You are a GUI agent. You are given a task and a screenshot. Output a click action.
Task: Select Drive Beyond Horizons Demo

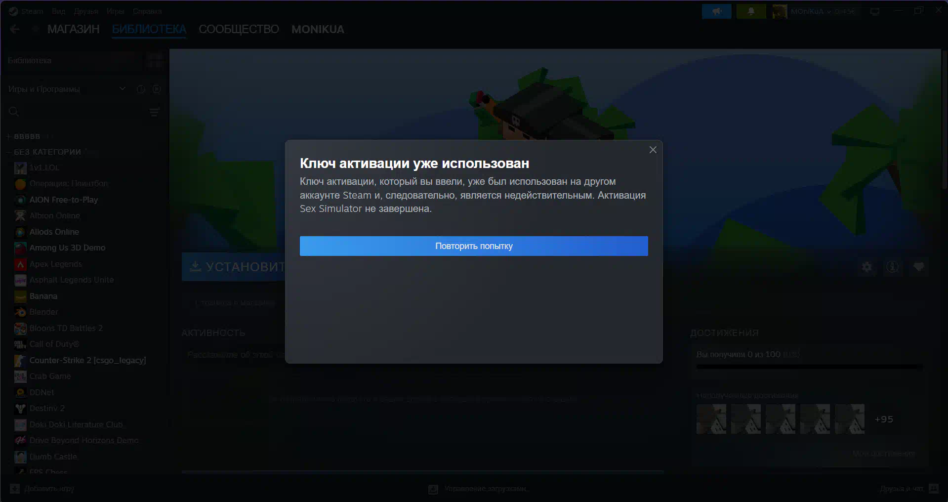coord(84,440)
